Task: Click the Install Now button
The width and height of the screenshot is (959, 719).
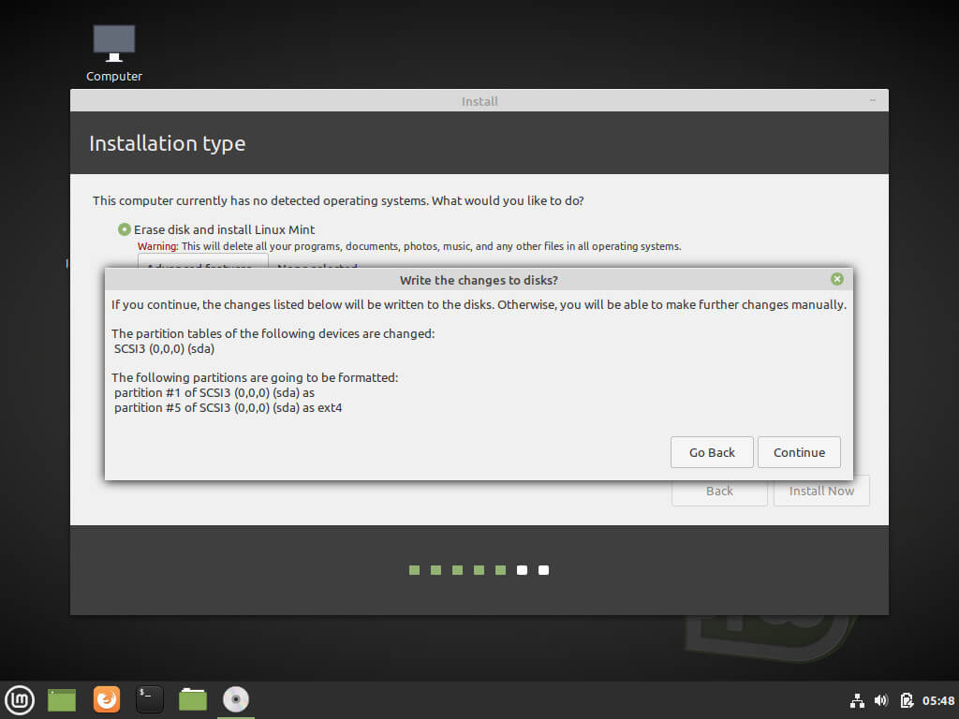Action: (821, 491)
